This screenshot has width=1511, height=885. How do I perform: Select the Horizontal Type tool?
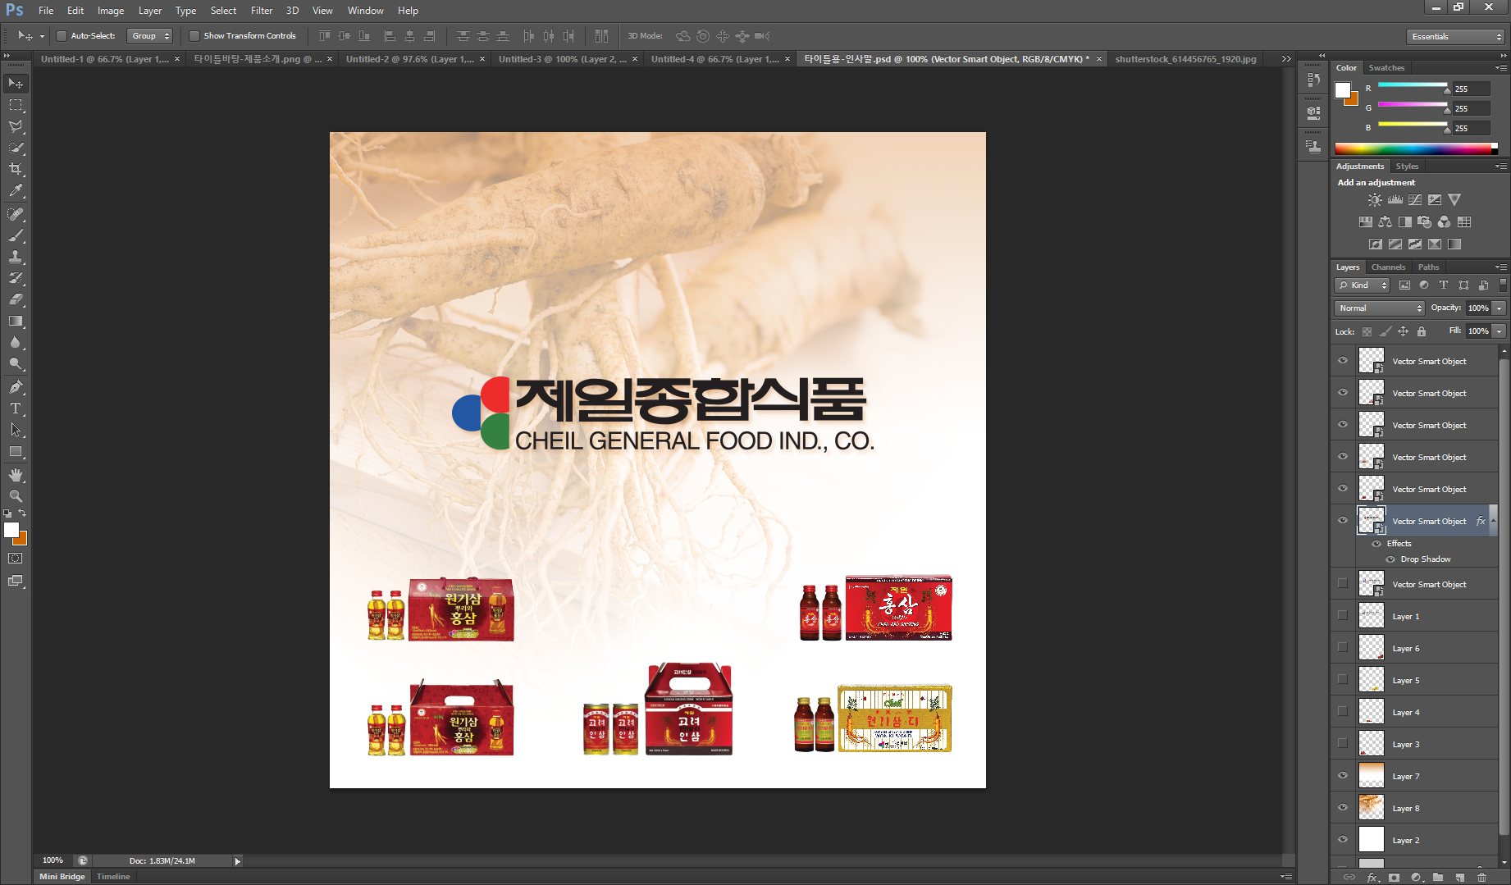click(x=16, y=408)
